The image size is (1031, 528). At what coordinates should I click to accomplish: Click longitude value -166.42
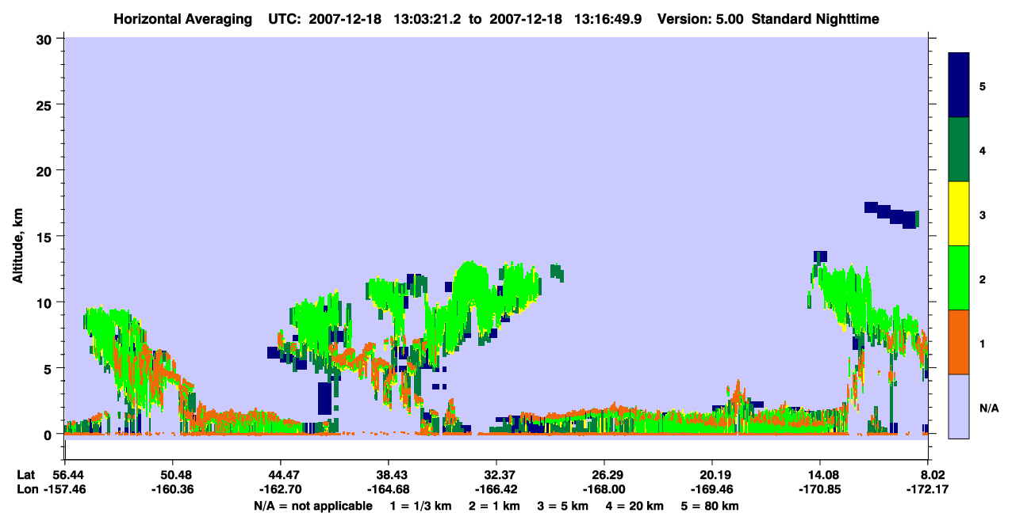(x=496, y=489)
